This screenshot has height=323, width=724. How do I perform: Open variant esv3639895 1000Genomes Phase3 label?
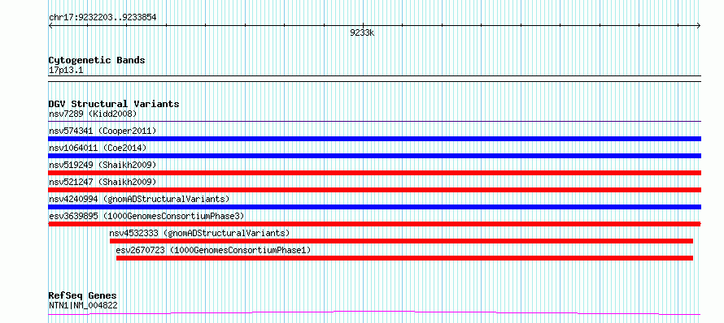[146, 216]
